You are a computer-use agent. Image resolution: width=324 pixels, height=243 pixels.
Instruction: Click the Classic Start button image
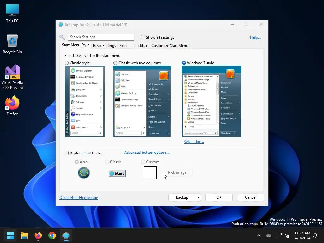[117, 173]
